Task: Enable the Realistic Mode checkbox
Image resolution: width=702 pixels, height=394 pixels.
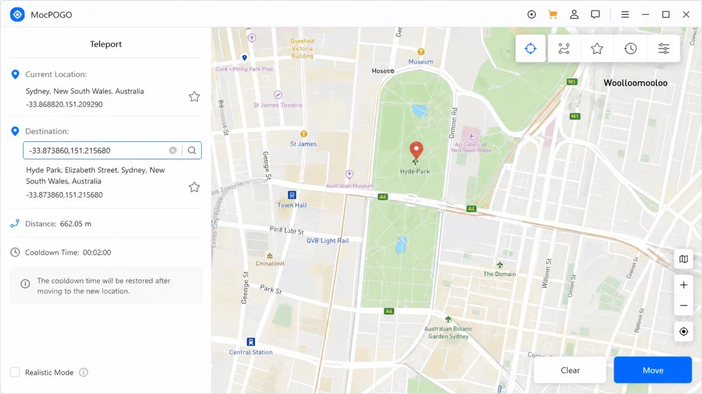Action: click(15, 372)
